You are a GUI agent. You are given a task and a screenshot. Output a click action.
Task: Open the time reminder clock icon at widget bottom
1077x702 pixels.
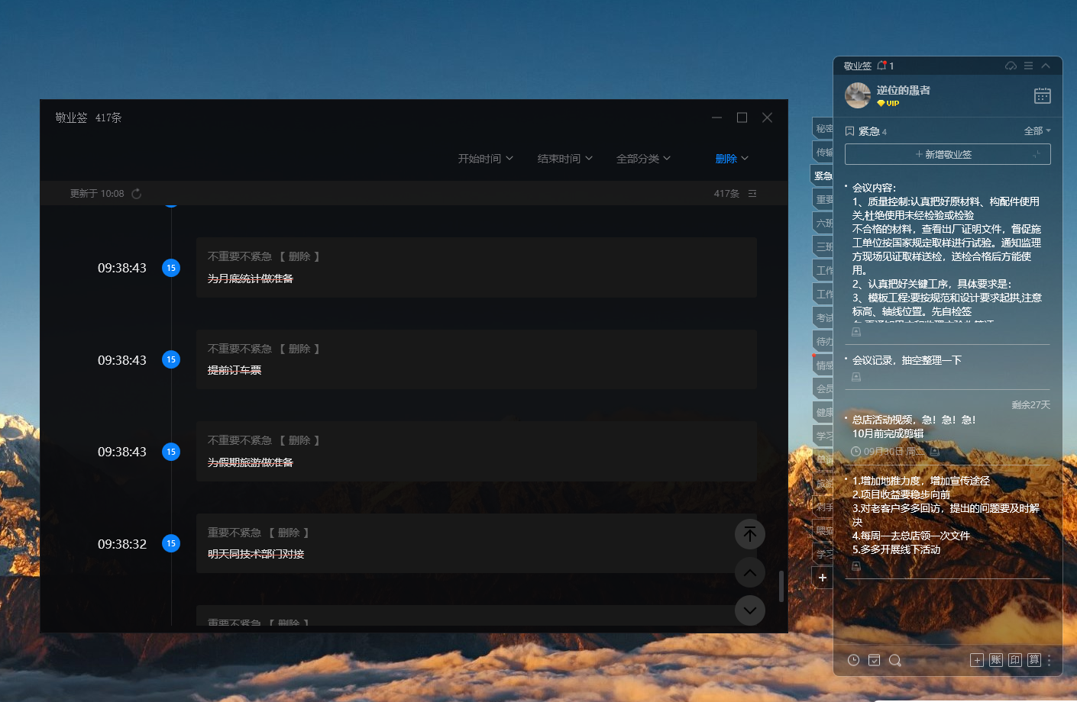(853, 660)
